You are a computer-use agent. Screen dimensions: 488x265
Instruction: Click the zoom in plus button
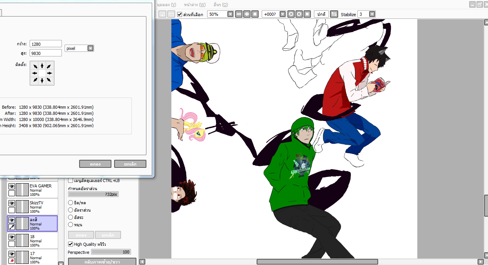click(x=247, y=14)
